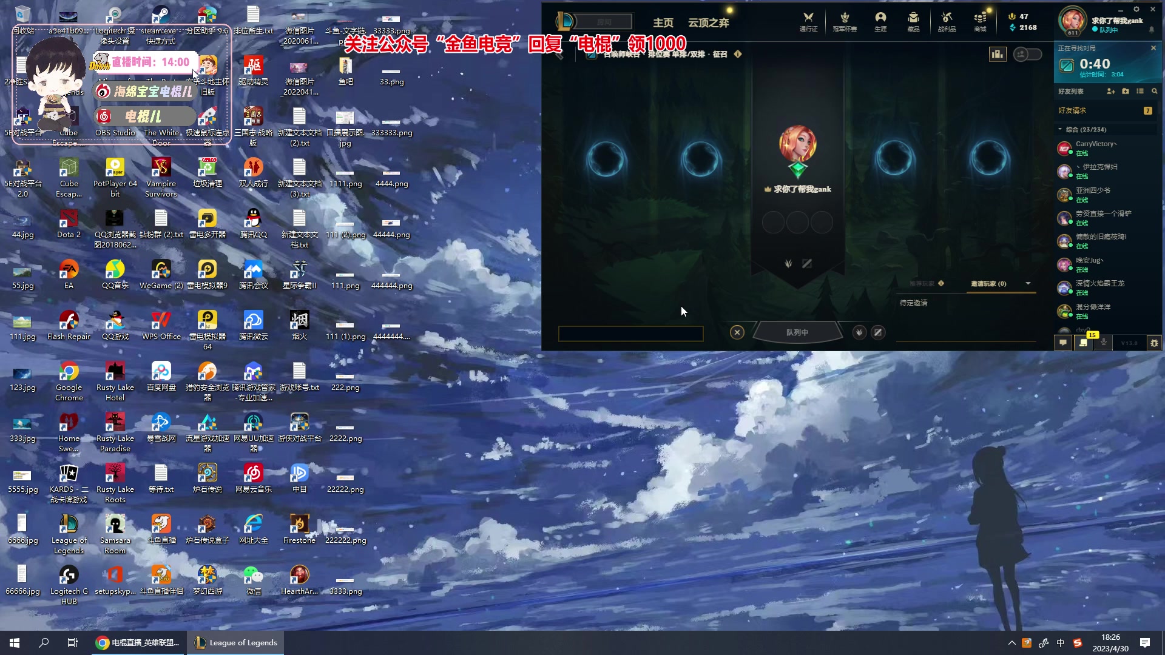Switch to the 主页 tab
1165x655 pixels.
663,22
